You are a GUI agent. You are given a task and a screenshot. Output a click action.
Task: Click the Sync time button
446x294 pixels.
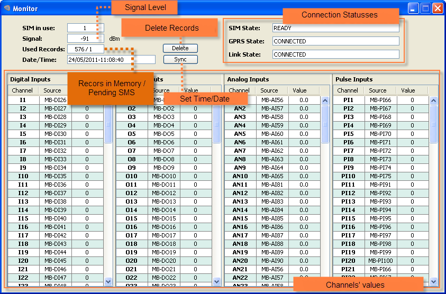[180, 59]
